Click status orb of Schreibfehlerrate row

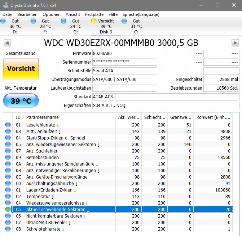[x=8, y=229]
